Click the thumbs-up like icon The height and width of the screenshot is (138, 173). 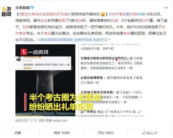144,133
